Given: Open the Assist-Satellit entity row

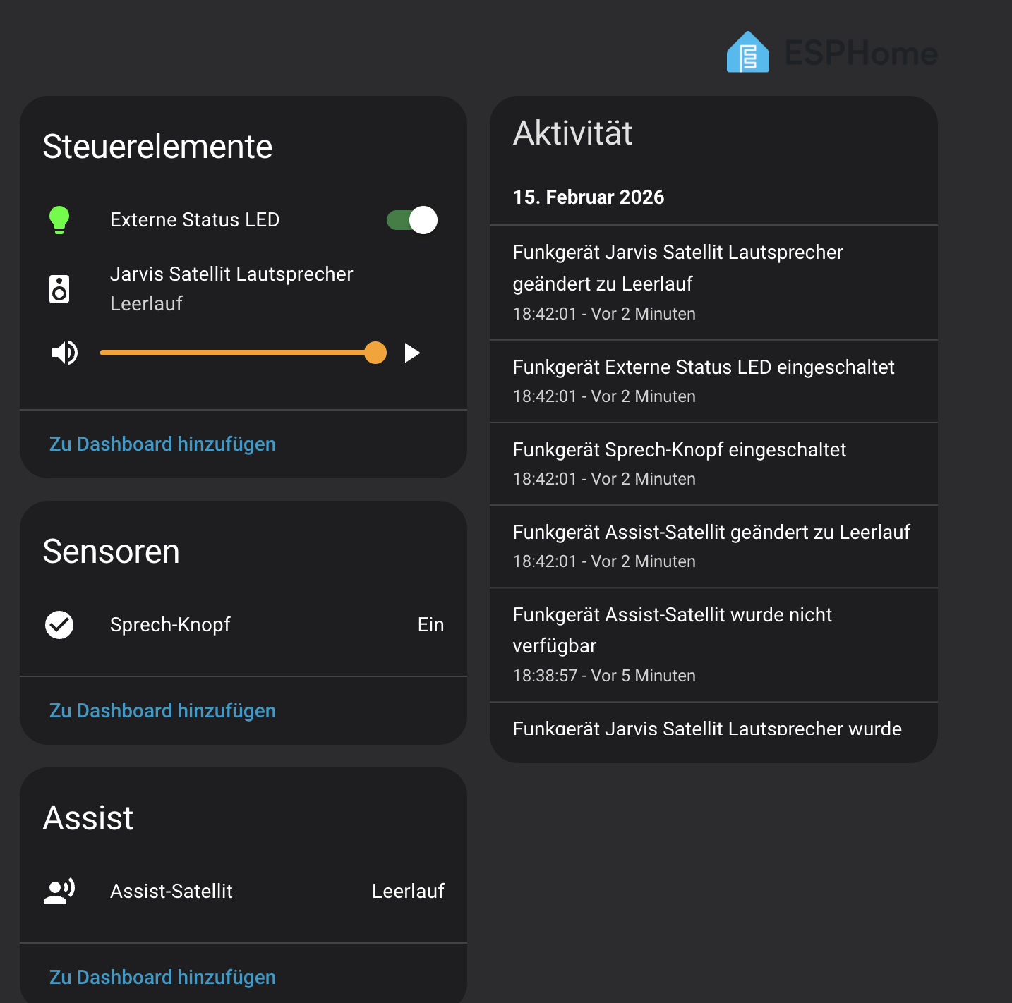Looking at the screenshot, I should [171, 892].
